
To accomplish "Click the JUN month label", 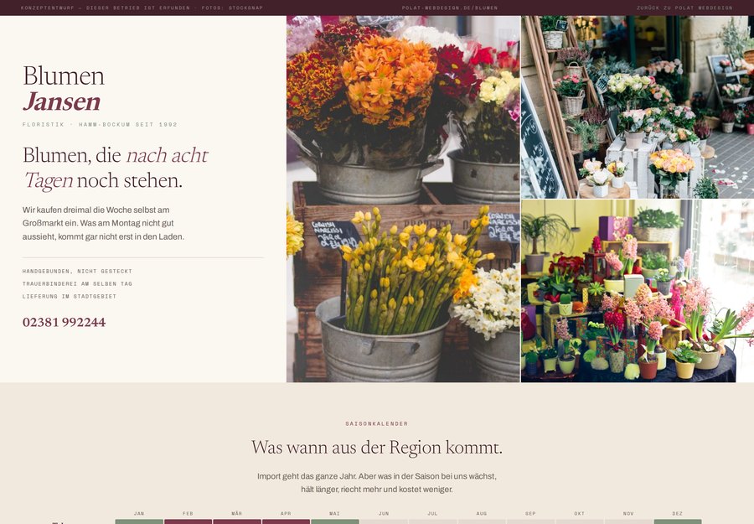I will pos(384,513).
